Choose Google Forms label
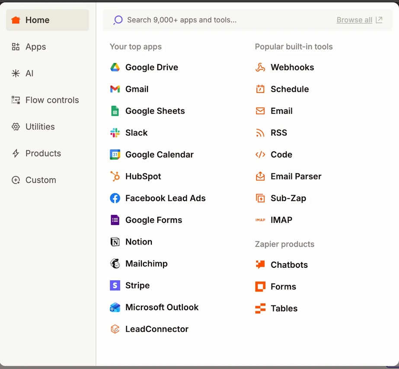The width and height of the screenshot is (399, 369). tap(154, 220)
